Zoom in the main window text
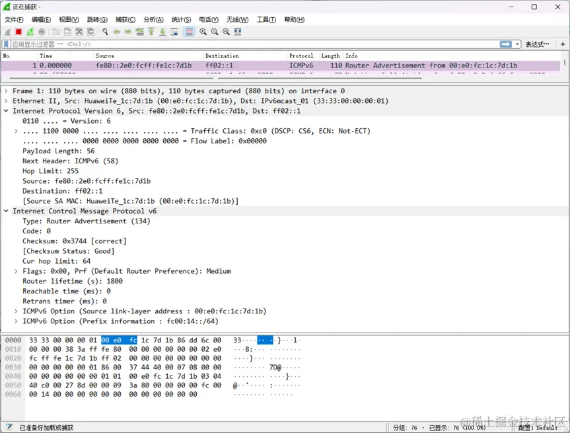This screenshot has height=433, width=570. tap(203, 32)
